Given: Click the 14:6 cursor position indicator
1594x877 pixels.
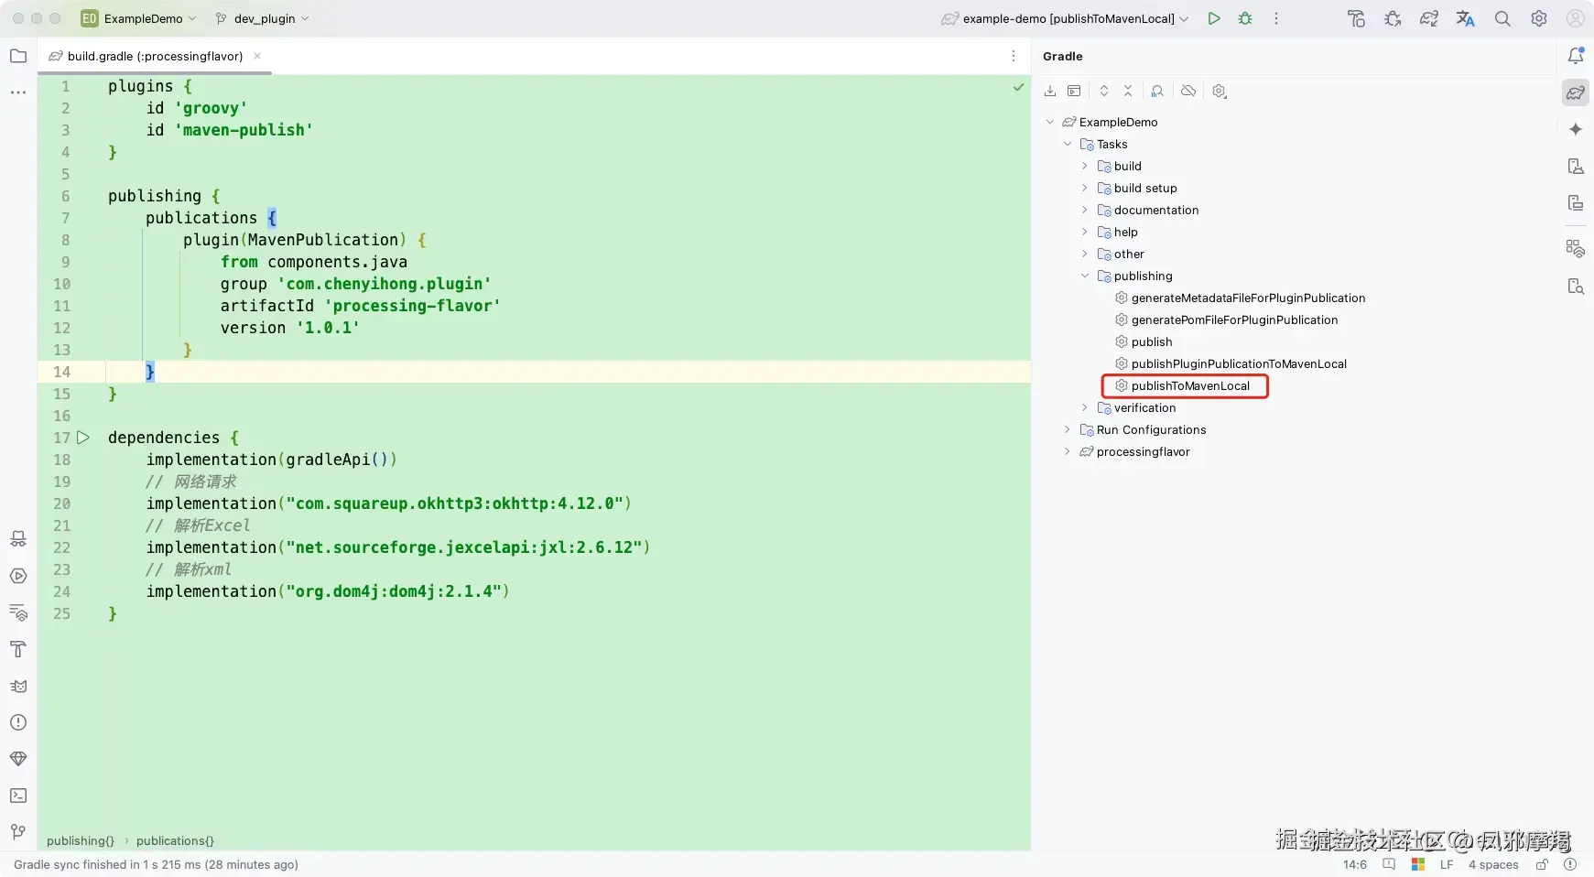Looking at the screenshot, I should (1355, 864).
